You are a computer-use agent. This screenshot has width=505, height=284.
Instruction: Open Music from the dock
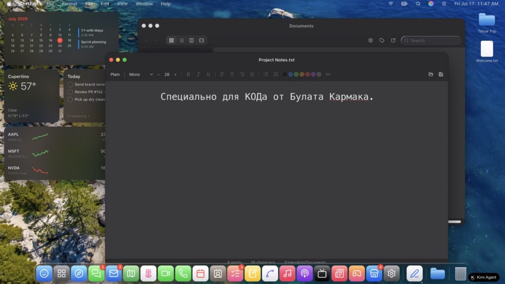[288, 274]
